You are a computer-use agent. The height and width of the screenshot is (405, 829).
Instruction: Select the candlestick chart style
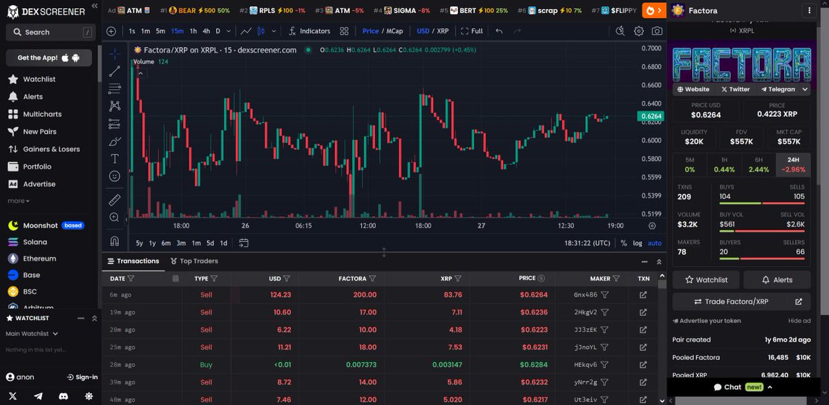261,31
